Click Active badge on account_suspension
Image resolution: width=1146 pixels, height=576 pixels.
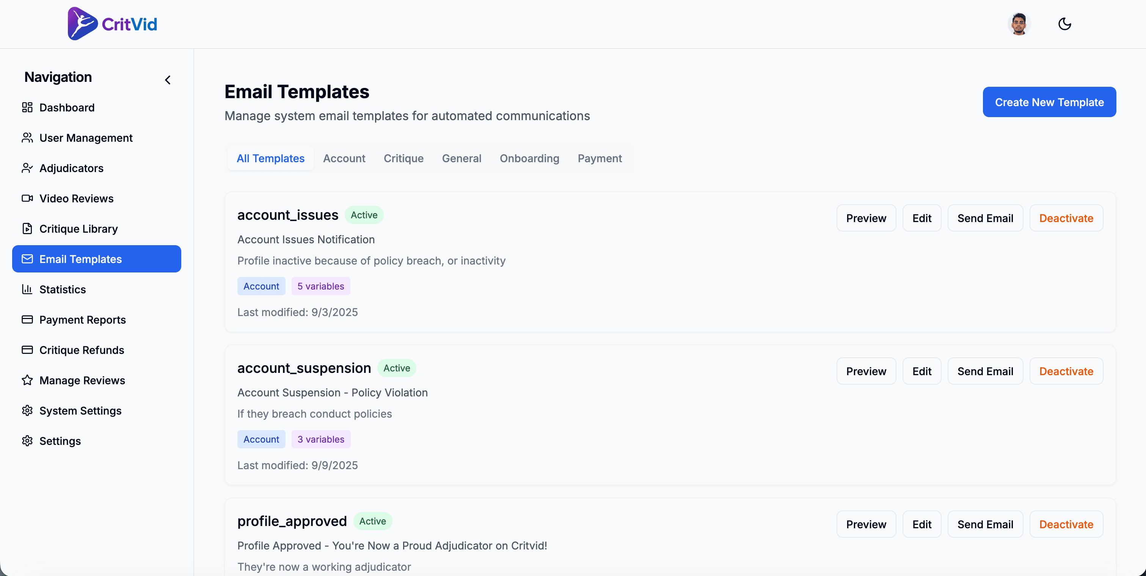click(x=397, y=368)
